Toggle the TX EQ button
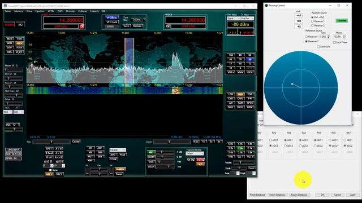 200,160
